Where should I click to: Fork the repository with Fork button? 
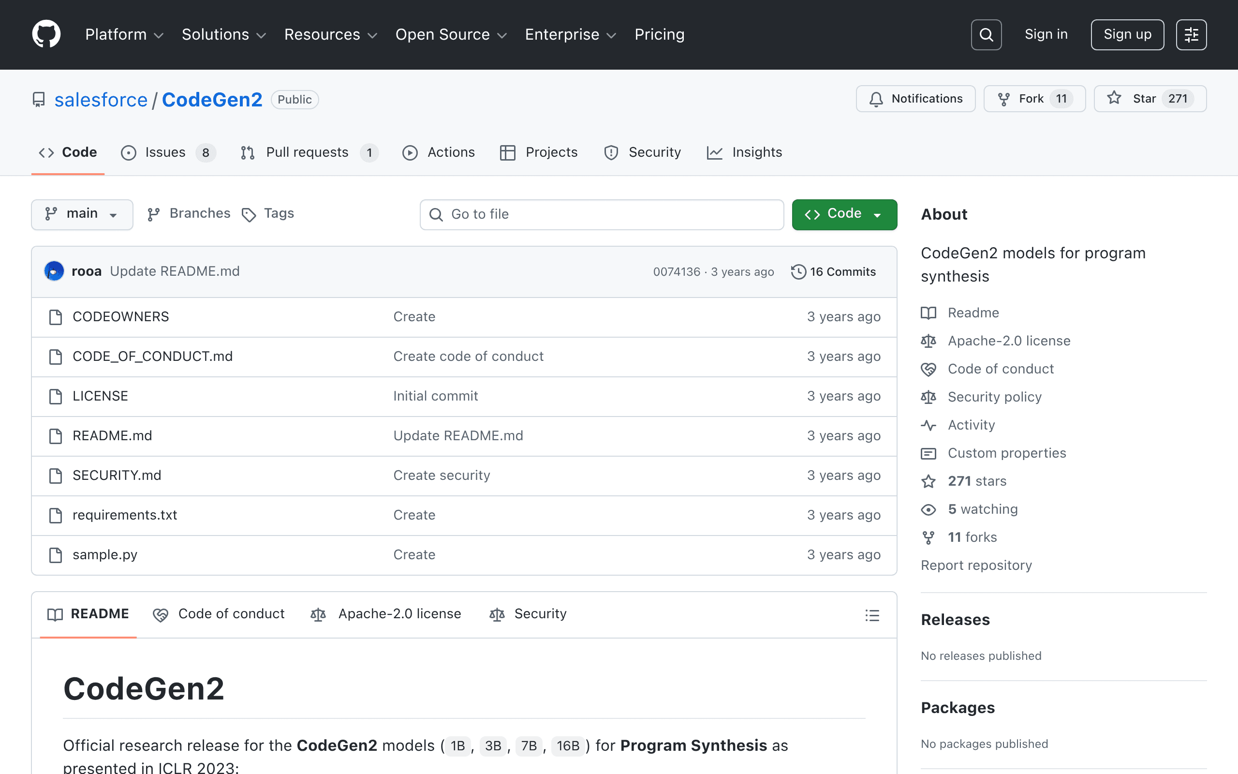click(1034, 99)
